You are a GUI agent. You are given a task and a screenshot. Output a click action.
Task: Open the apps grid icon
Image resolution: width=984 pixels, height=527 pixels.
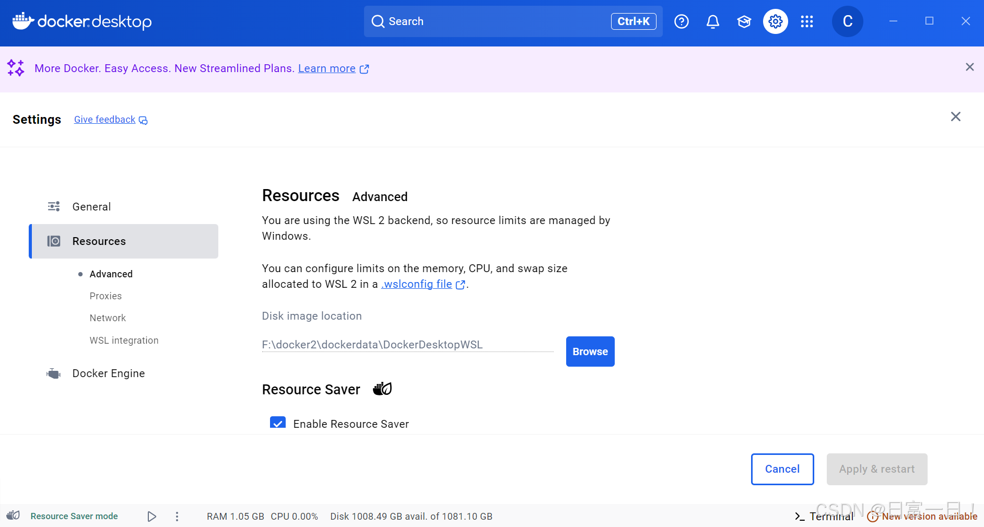click(x=806, y=21)
